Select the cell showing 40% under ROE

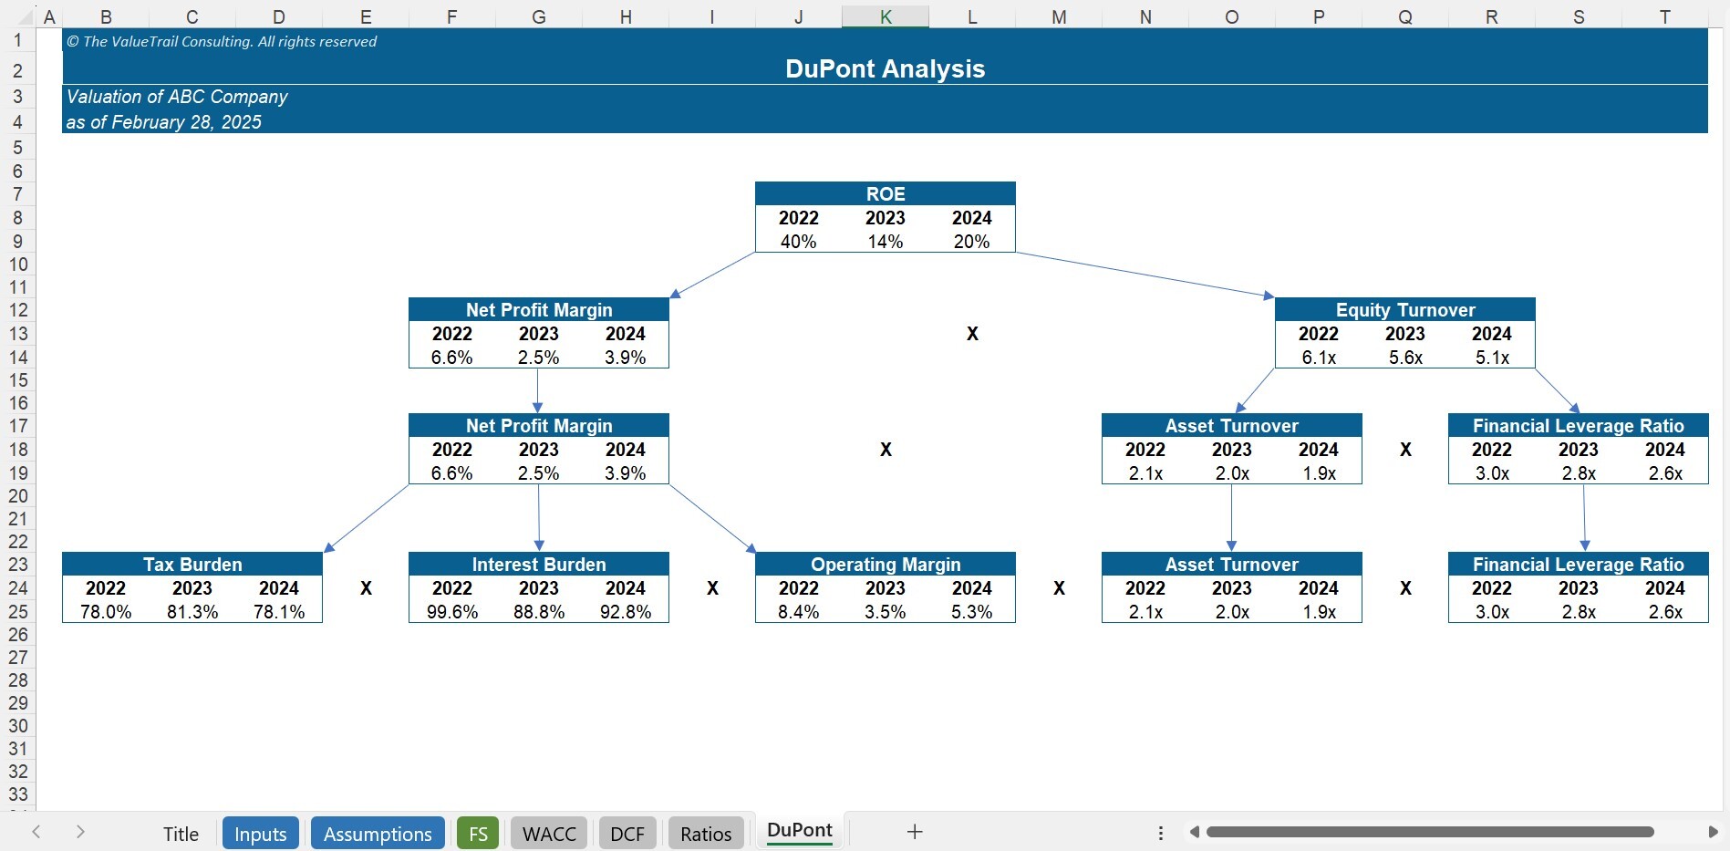tap(798, 242)
